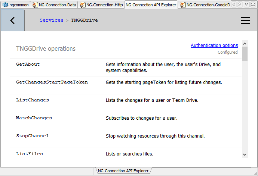
Task: Open the hamburger menu
Action: (245, 21)
